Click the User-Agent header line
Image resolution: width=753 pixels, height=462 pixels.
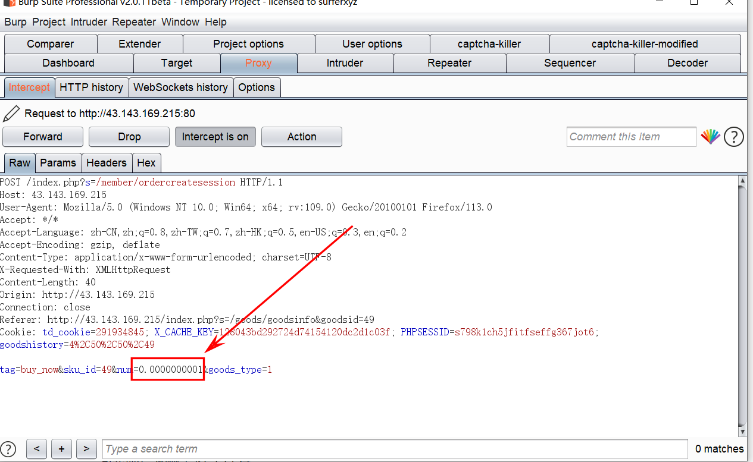[246, 208]
